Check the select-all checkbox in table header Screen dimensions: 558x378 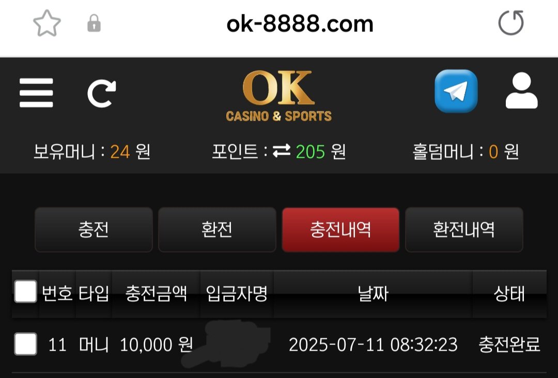(25, 292)
